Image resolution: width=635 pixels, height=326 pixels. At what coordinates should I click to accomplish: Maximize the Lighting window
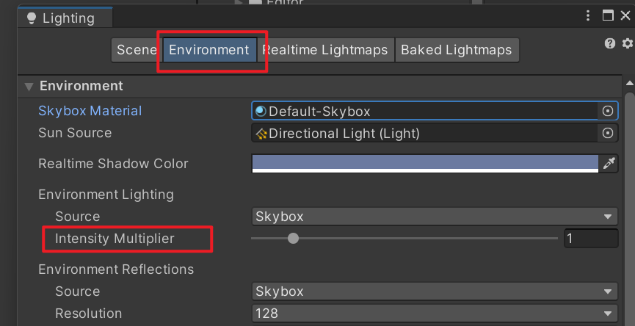click(x=607, y=16)
